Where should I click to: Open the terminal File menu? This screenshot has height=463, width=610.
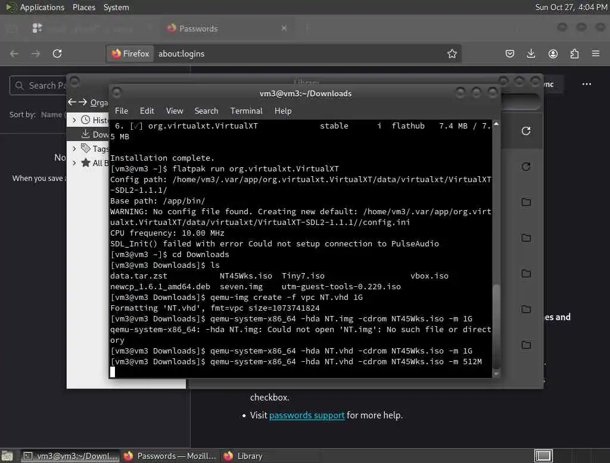[122, 111]
